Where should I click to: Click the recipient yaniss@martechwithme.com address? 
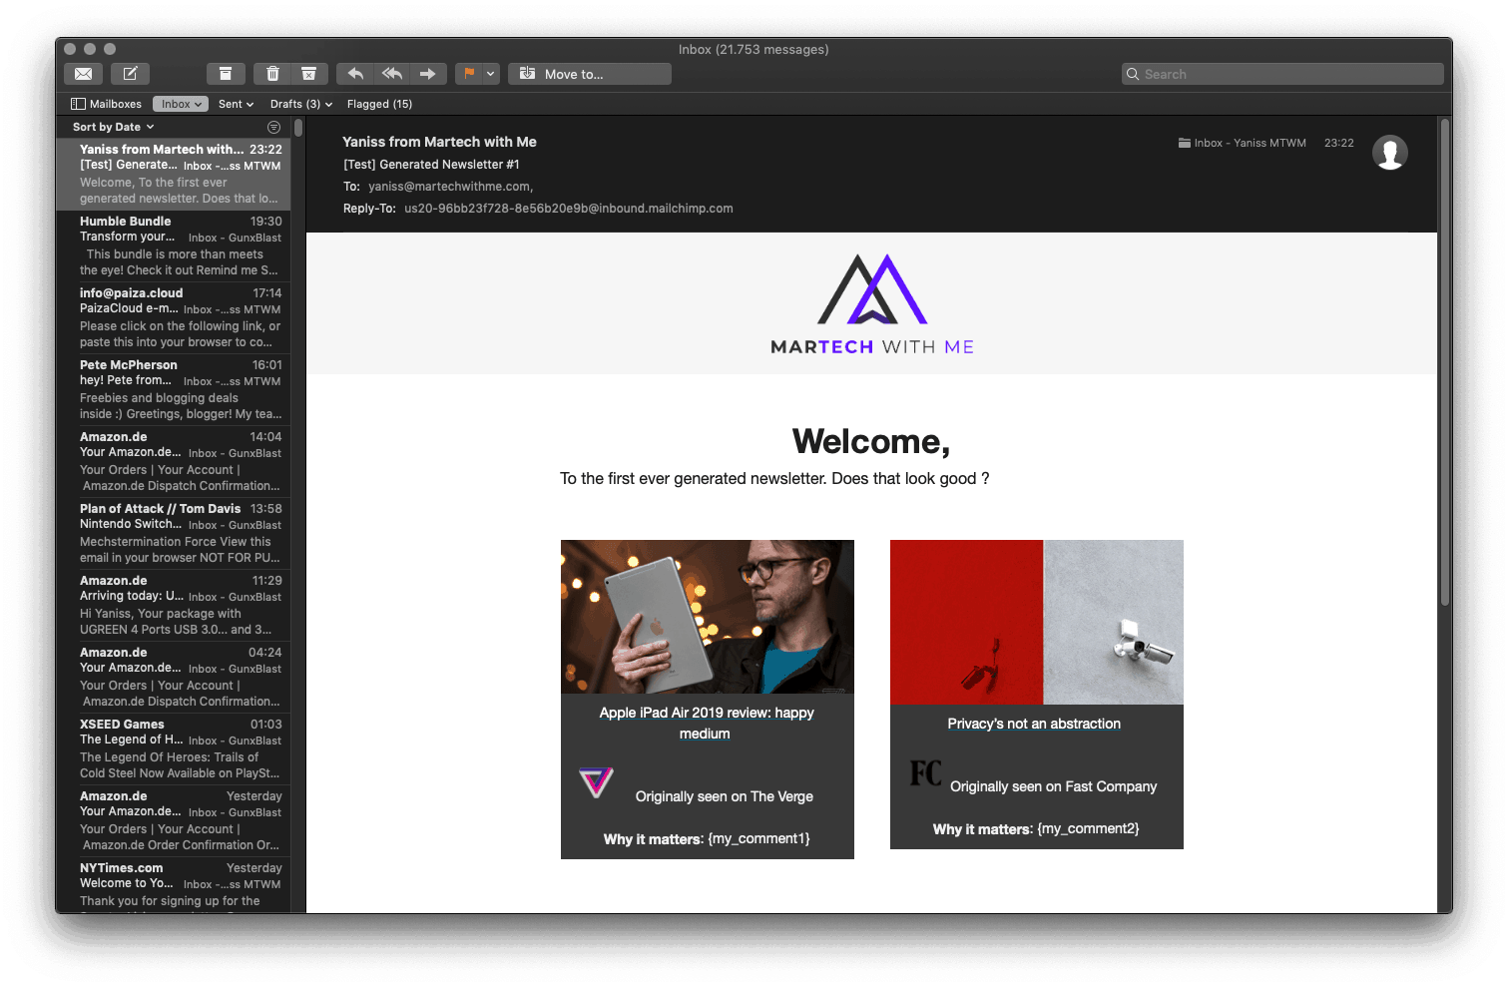pos(450,187)
